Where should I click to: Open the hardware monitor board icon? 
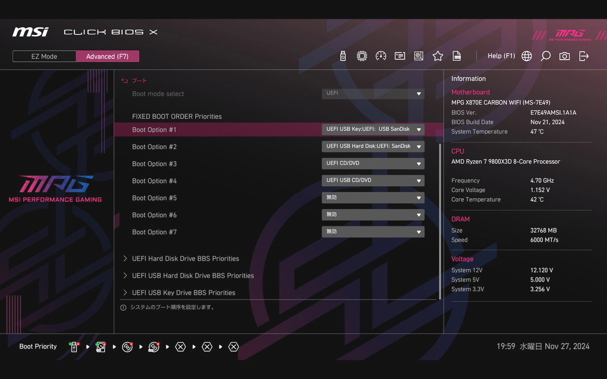tap(418, 56)
